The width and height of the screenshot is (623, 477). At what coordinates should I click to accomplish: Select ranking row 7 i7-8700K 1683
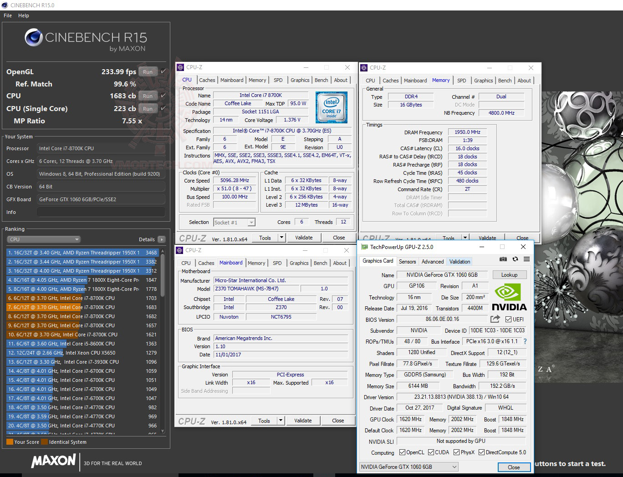pos(82,307)
